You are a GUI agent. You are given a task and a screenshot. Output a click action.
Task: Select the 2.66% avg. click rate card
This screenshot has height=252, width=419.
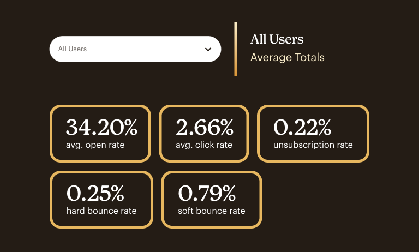coord(204,134)
